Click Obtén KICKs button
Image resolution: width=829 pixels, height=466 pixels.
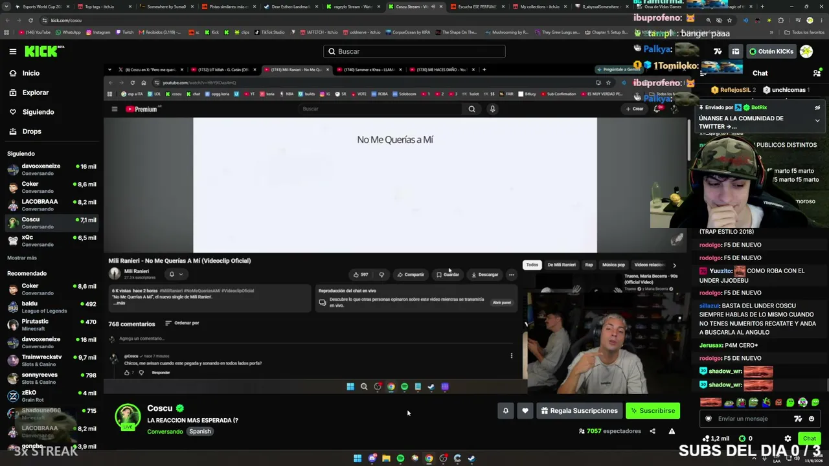coord(771,51)
